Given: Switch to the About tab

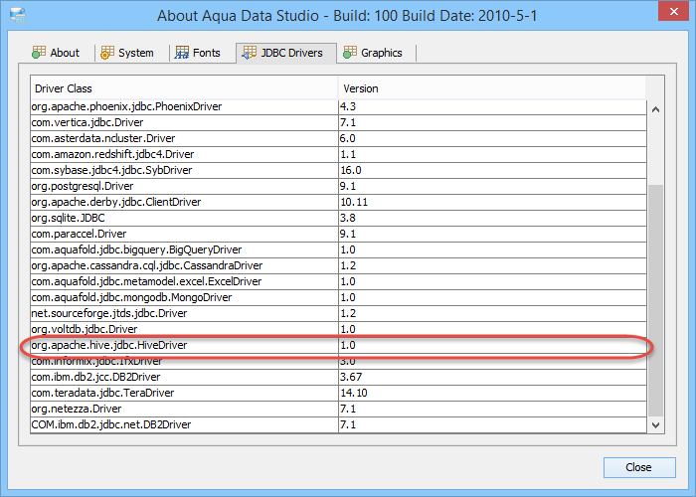Looking at the screenshot, I should tap(56, 53).
